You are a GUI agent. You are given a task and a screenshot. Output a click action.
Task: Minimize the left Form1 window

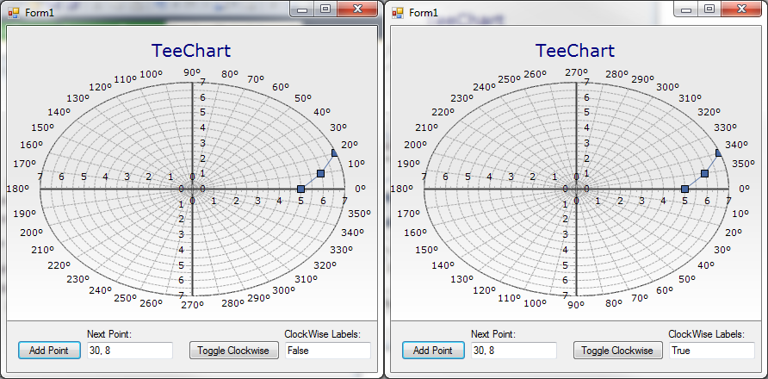coord(302,9)
